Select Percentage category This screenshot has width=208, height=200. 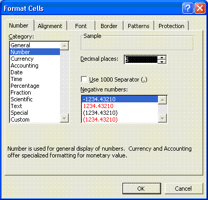tap(35, 86)
